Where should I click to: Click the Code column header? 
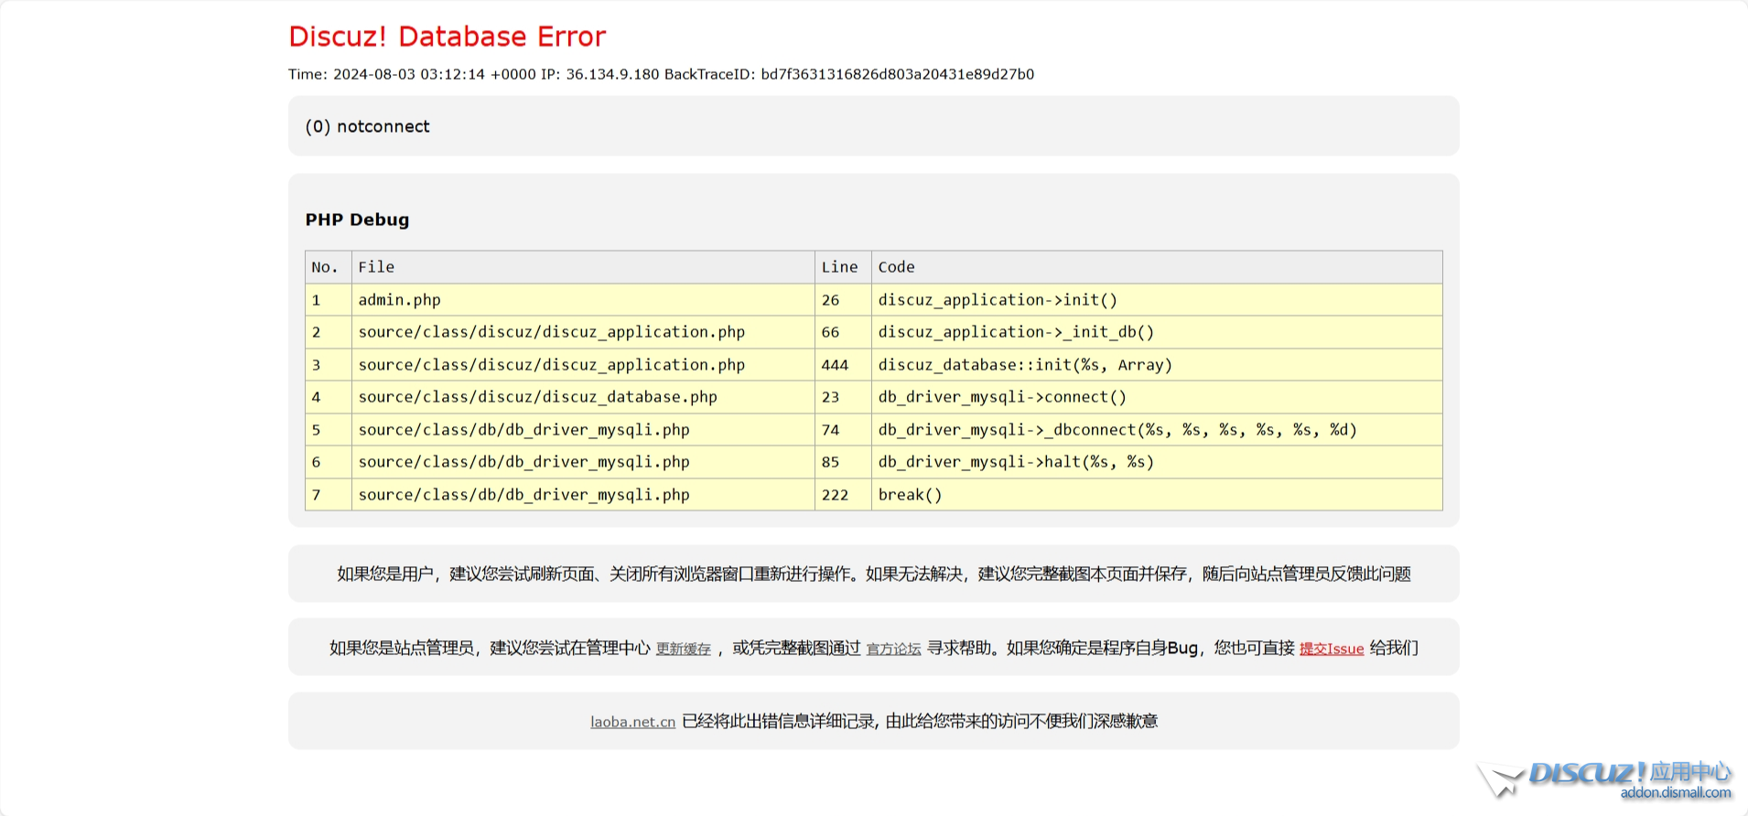[x=1157, y=267]
